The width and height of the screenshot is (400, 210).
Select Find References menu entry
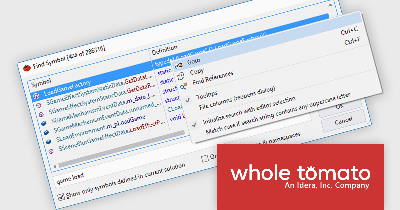(x=213, y=78)
